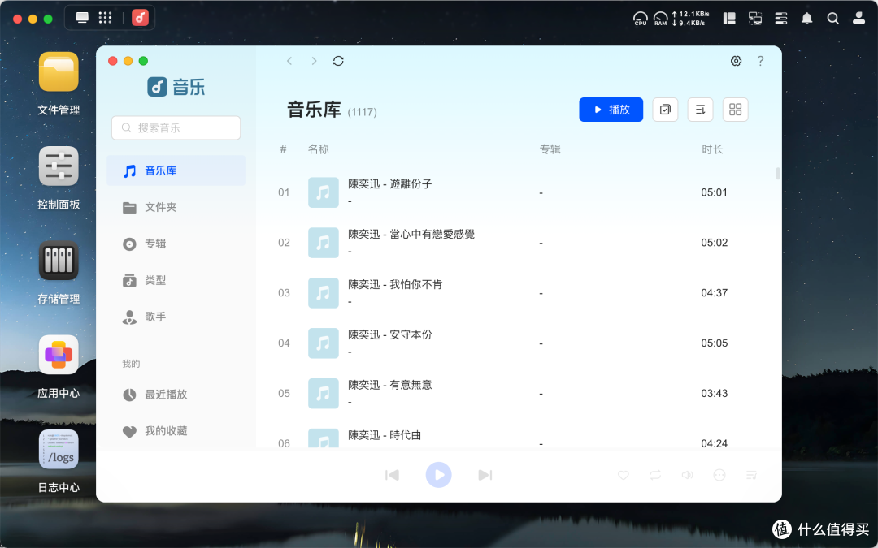Open the sort order dropdown
Image resolution: width=878 pixels, height=548 pixels.
pyautogui.click(x=701, y=110)
